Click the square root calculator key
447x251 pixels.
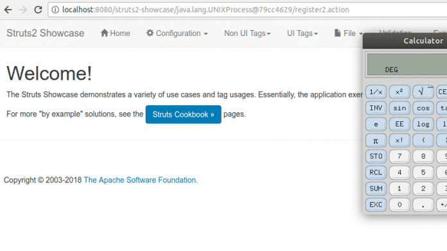(x=423, y=92)
